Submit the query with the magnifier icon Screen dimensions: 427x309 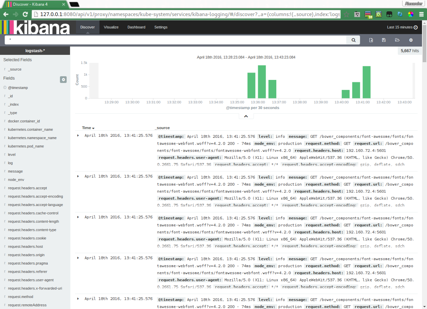353,40
